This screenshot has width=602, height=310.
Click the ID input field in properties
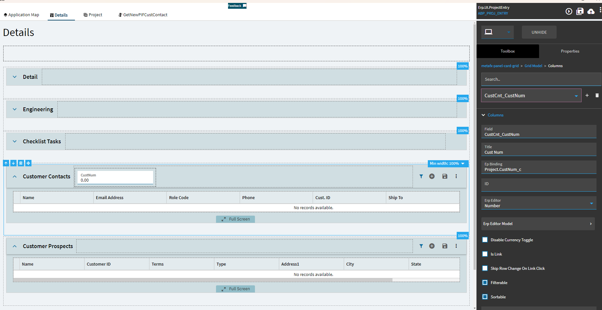[x=539, y=185]
